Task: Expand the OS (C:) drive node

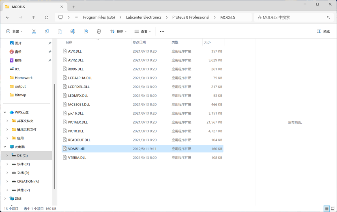Action: coord(7,155)
